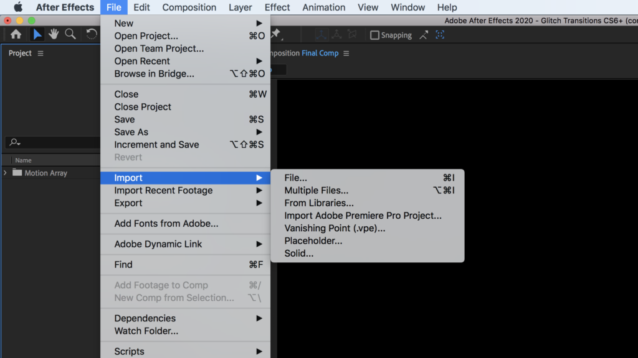Select the Hand tool

55,35
